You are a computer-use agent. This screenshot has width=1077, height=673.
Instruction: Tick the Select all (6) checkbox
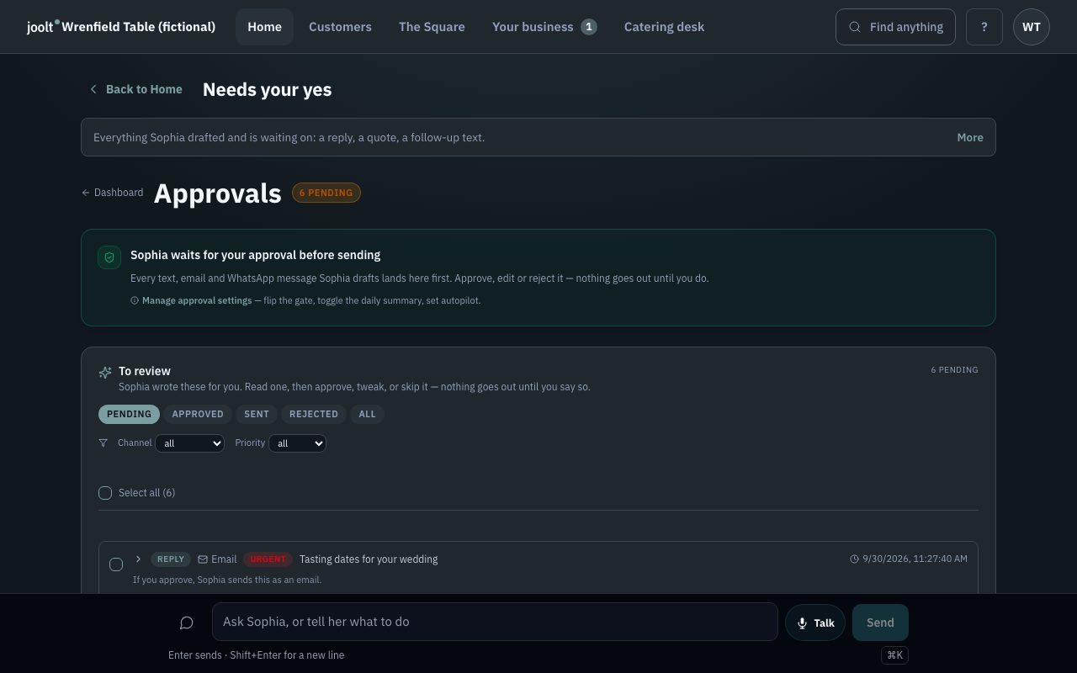[105, 493]
